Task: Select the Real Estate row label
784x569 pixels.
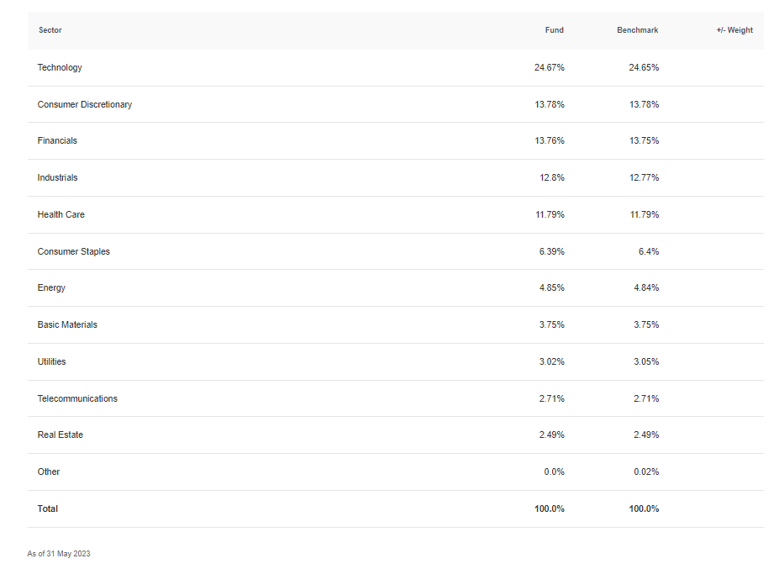Action: tap(60, 435)
